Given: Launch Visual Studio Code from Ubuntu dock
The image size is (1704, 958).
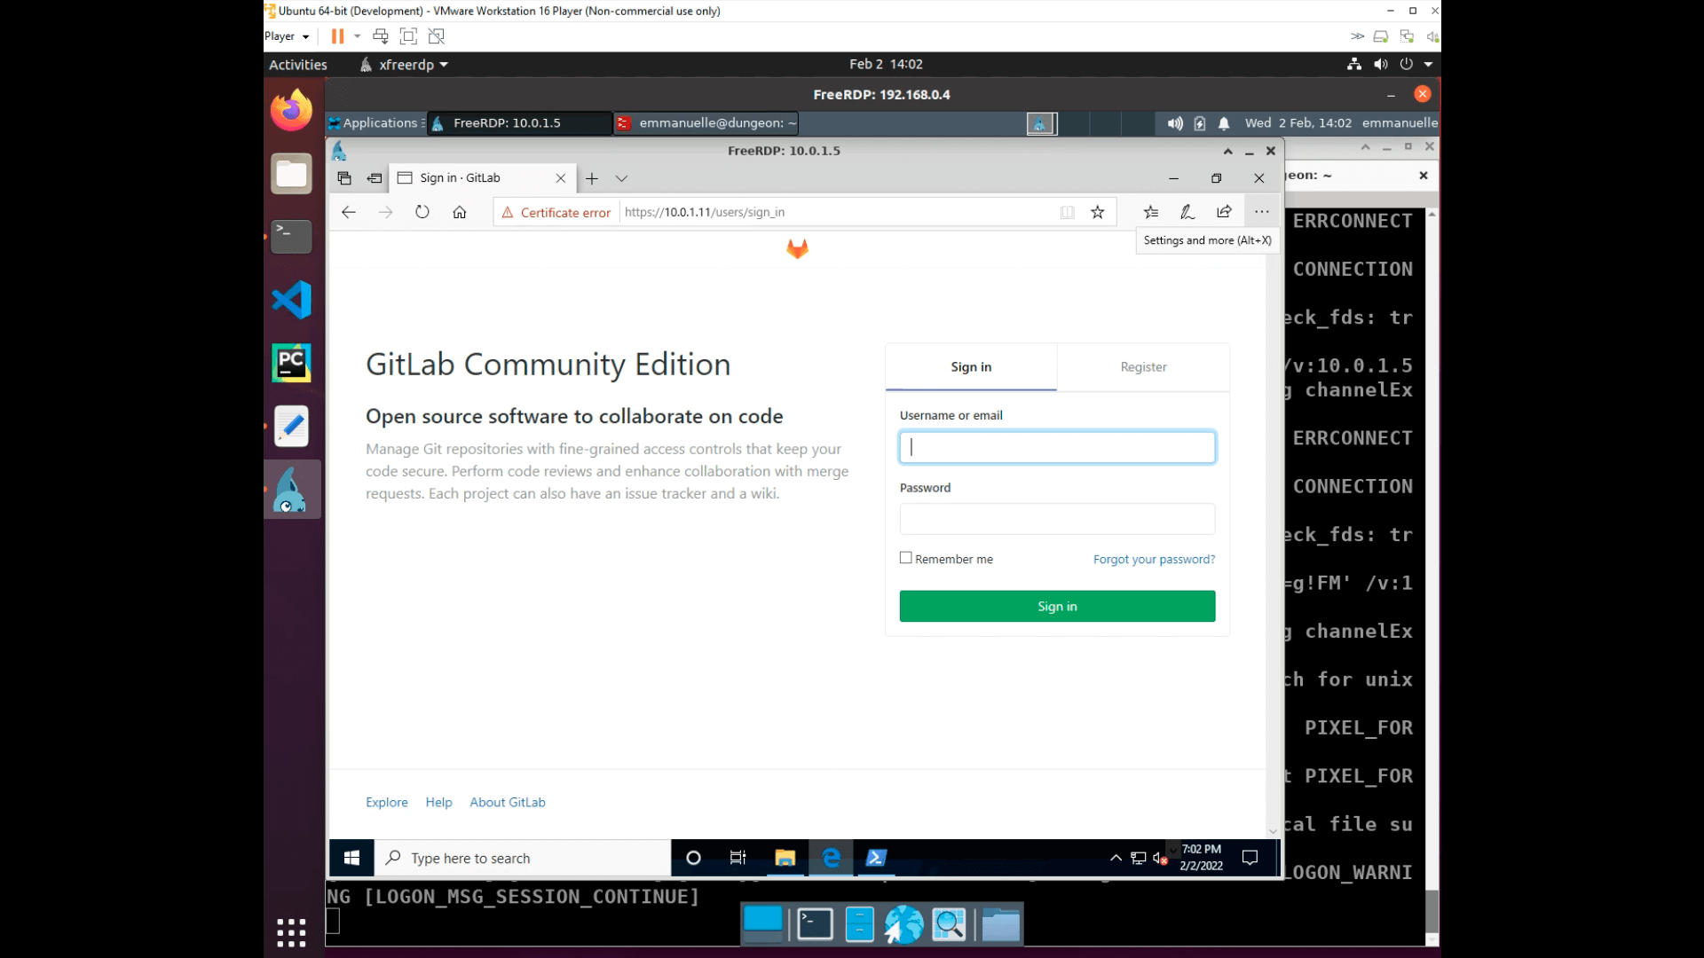Looking at the screenshot, I should (x=292, y=300).
